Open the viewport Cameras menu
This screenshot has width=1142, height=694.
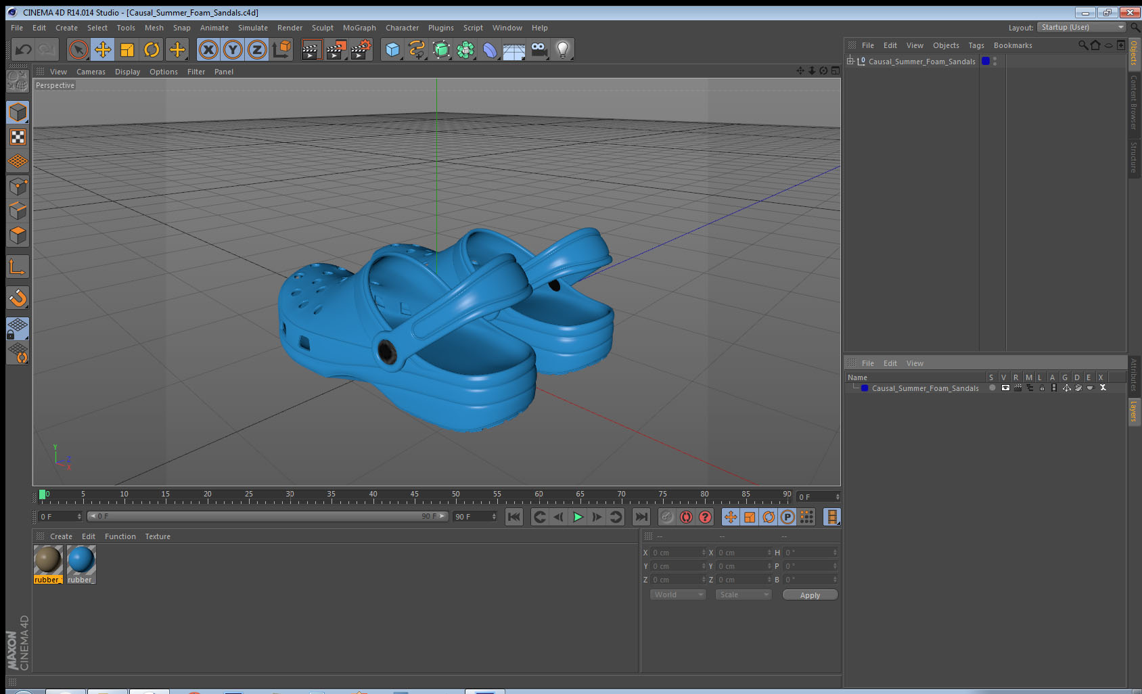point(91,72)
